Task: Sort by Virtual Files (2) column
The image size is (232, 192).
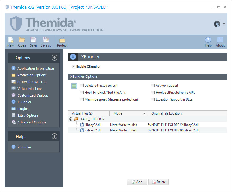Action: [89, 113]
